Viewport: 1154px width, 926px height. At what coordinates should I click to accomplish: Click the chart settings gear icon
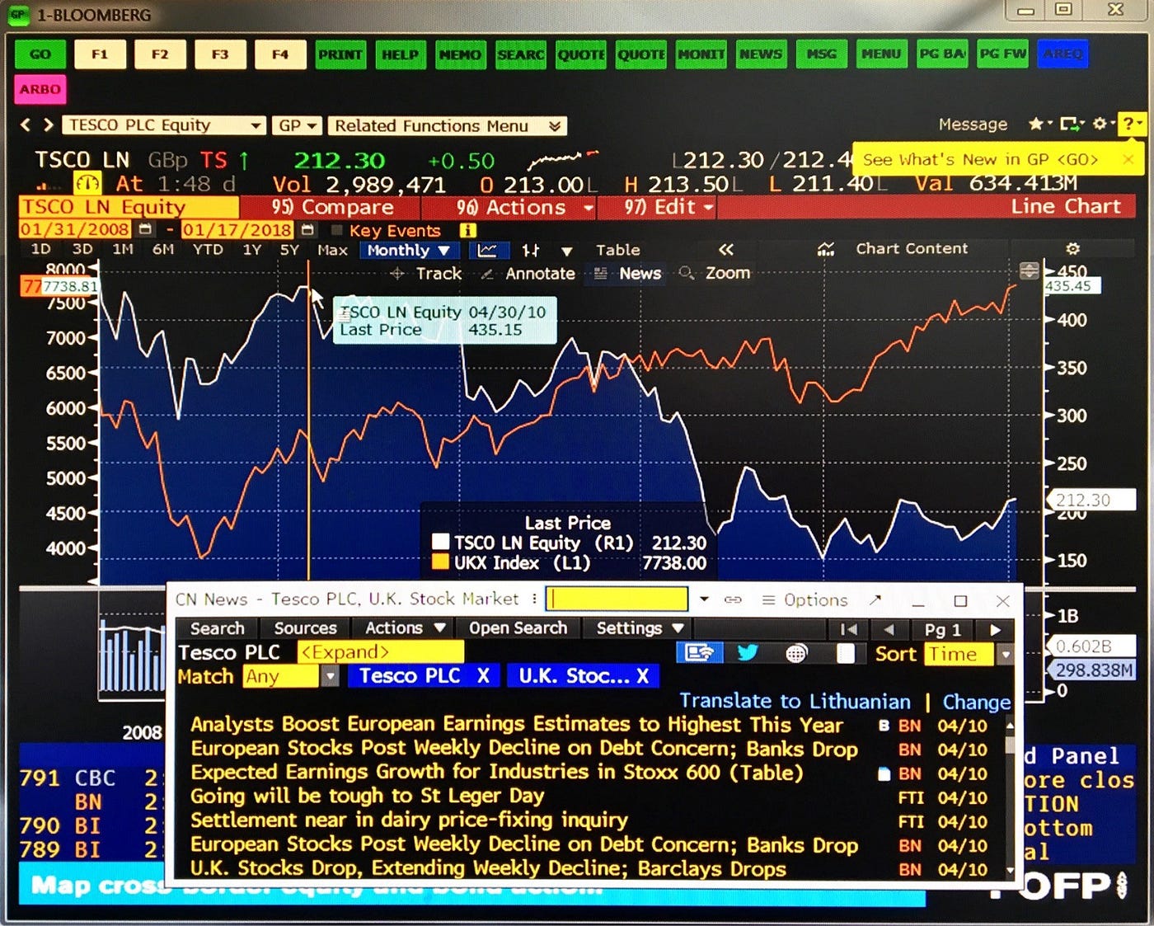coord(1072,248)
